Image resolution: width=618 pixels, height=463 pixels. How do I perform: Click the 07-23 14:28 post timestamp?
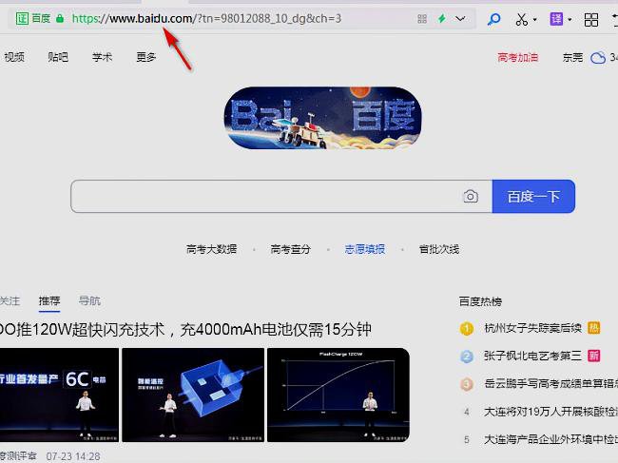(x=73, y=456)
